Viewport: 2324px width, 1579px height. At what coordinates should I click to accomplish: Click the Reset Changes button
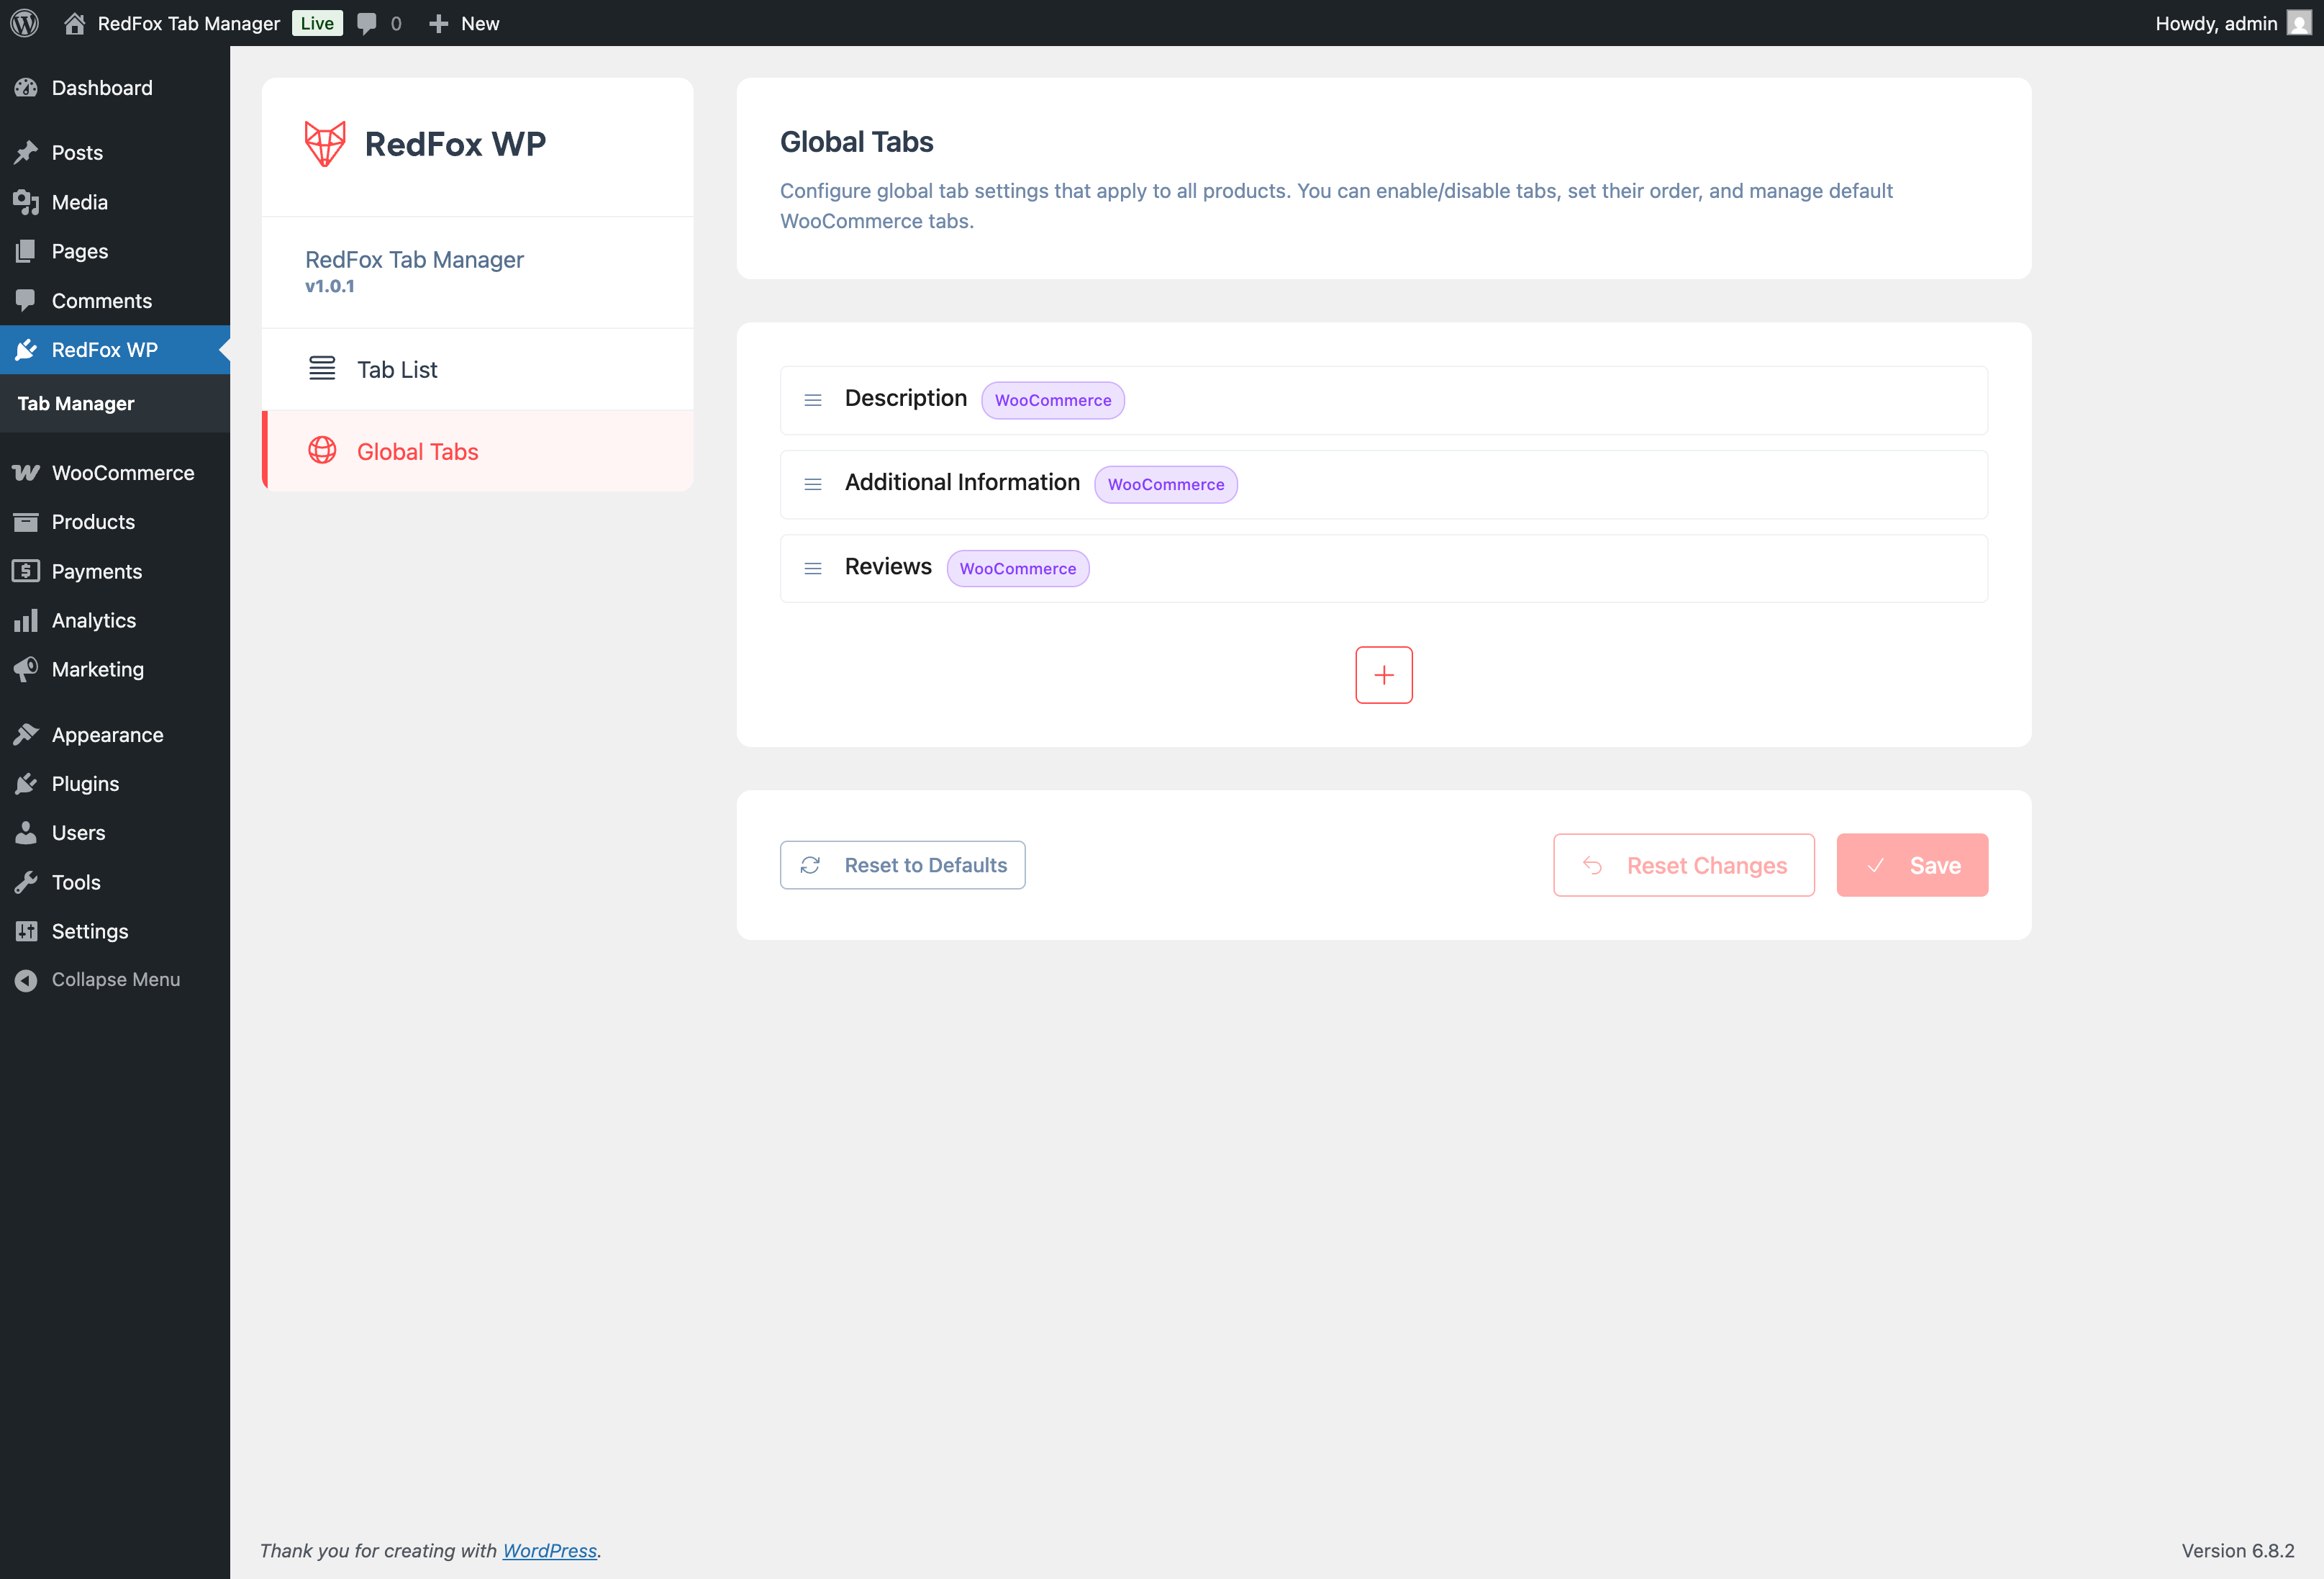click(1684, 865)
